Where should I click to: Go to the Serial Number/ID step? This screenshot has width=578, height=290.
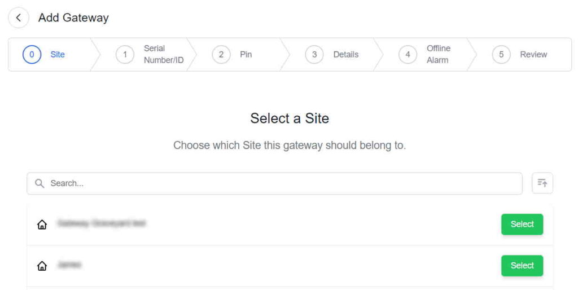coord(164,54)
